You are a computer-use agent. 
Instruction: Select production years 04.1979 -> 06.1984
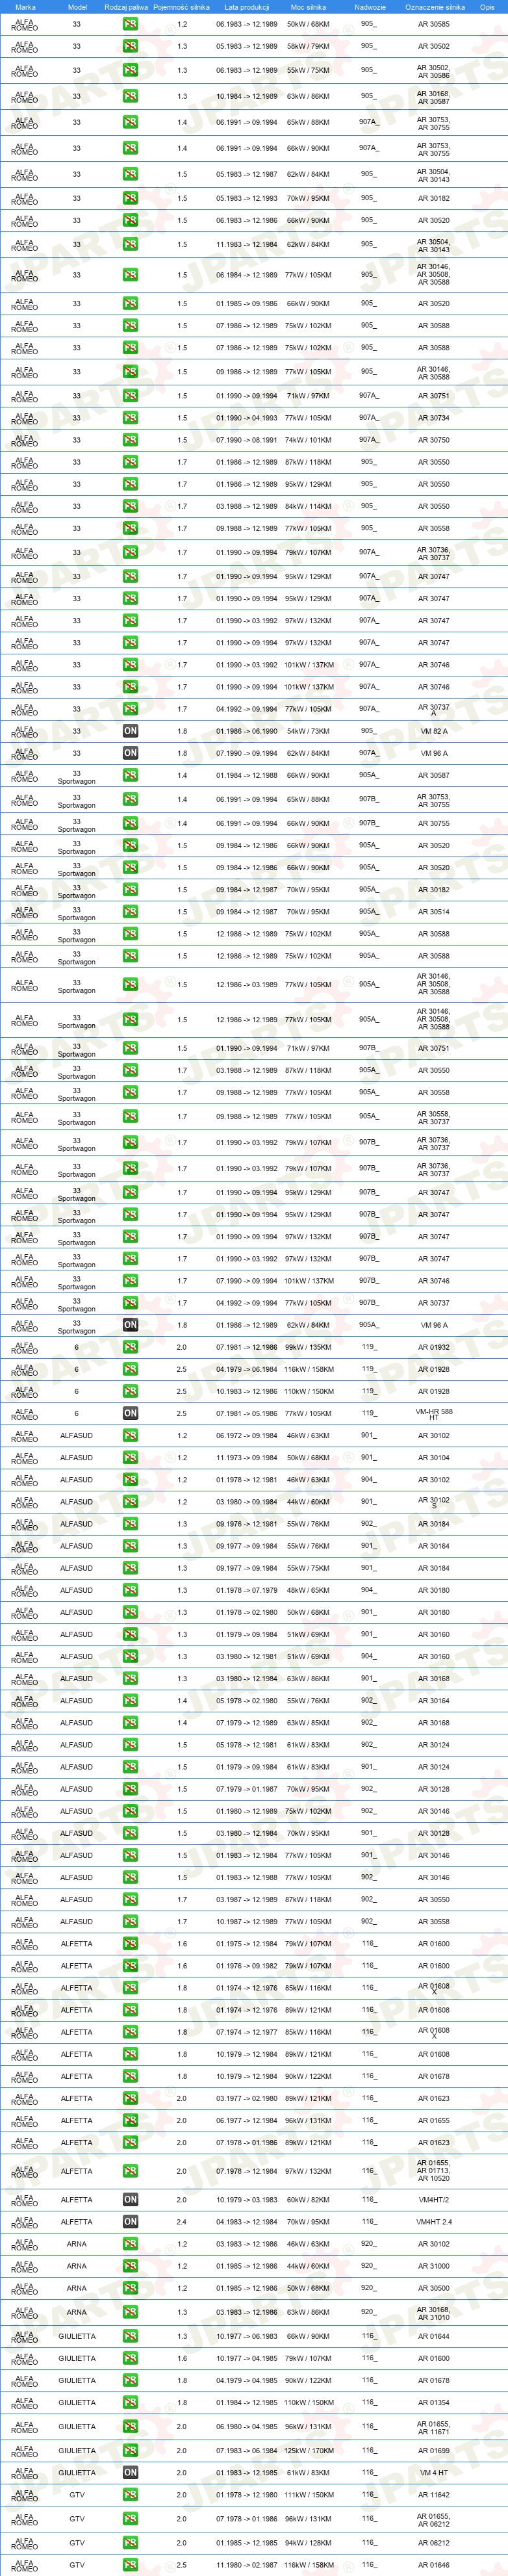click(x=247, y=1369)
